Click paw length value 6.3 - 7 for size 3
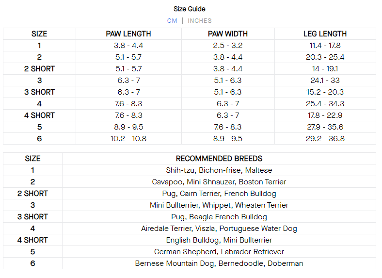Viewport: 382px width, 278px height. point(128,81)
